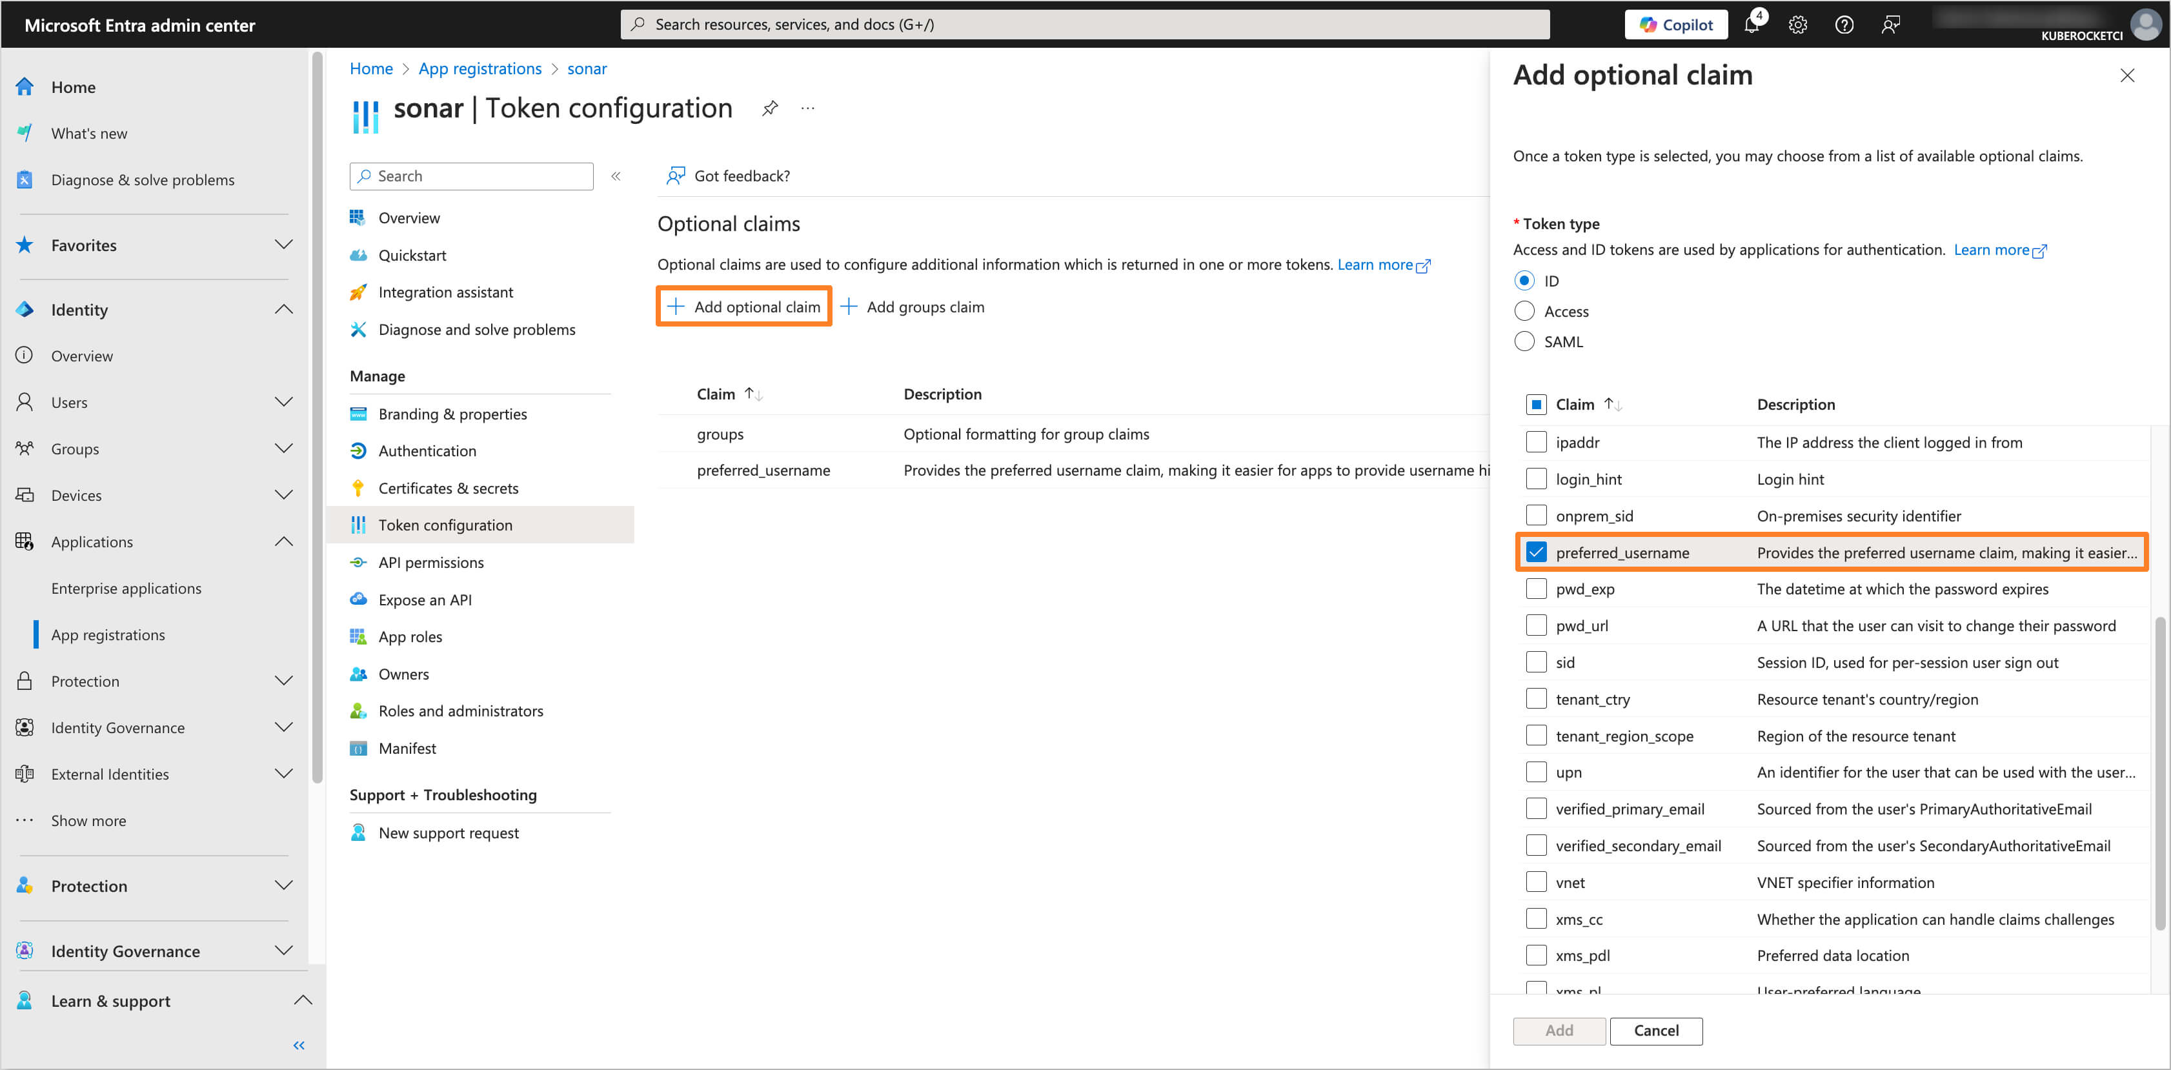Expand the Favorites section
Viewport: 2171px width, 1070px height.
click(x=284, y=245)
